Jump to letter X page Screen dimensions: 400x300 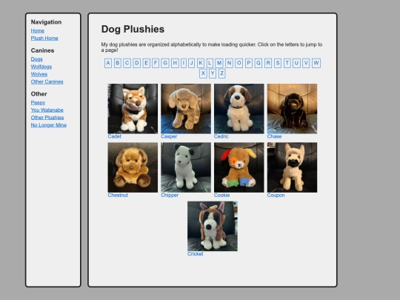click(203, 73)
